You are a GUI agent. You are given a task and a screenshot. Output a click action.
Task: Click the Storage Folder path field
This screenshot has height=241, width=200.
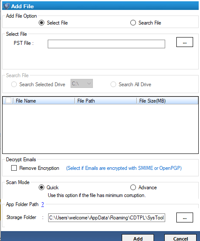107,218
